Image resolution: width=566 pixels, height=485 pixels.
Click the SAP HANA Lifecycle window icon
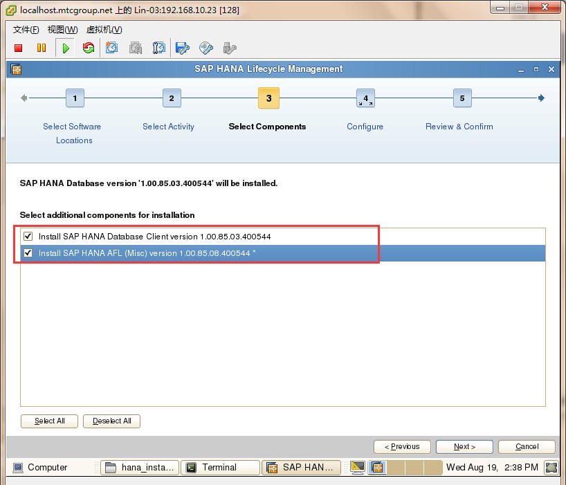coord(16,69)
